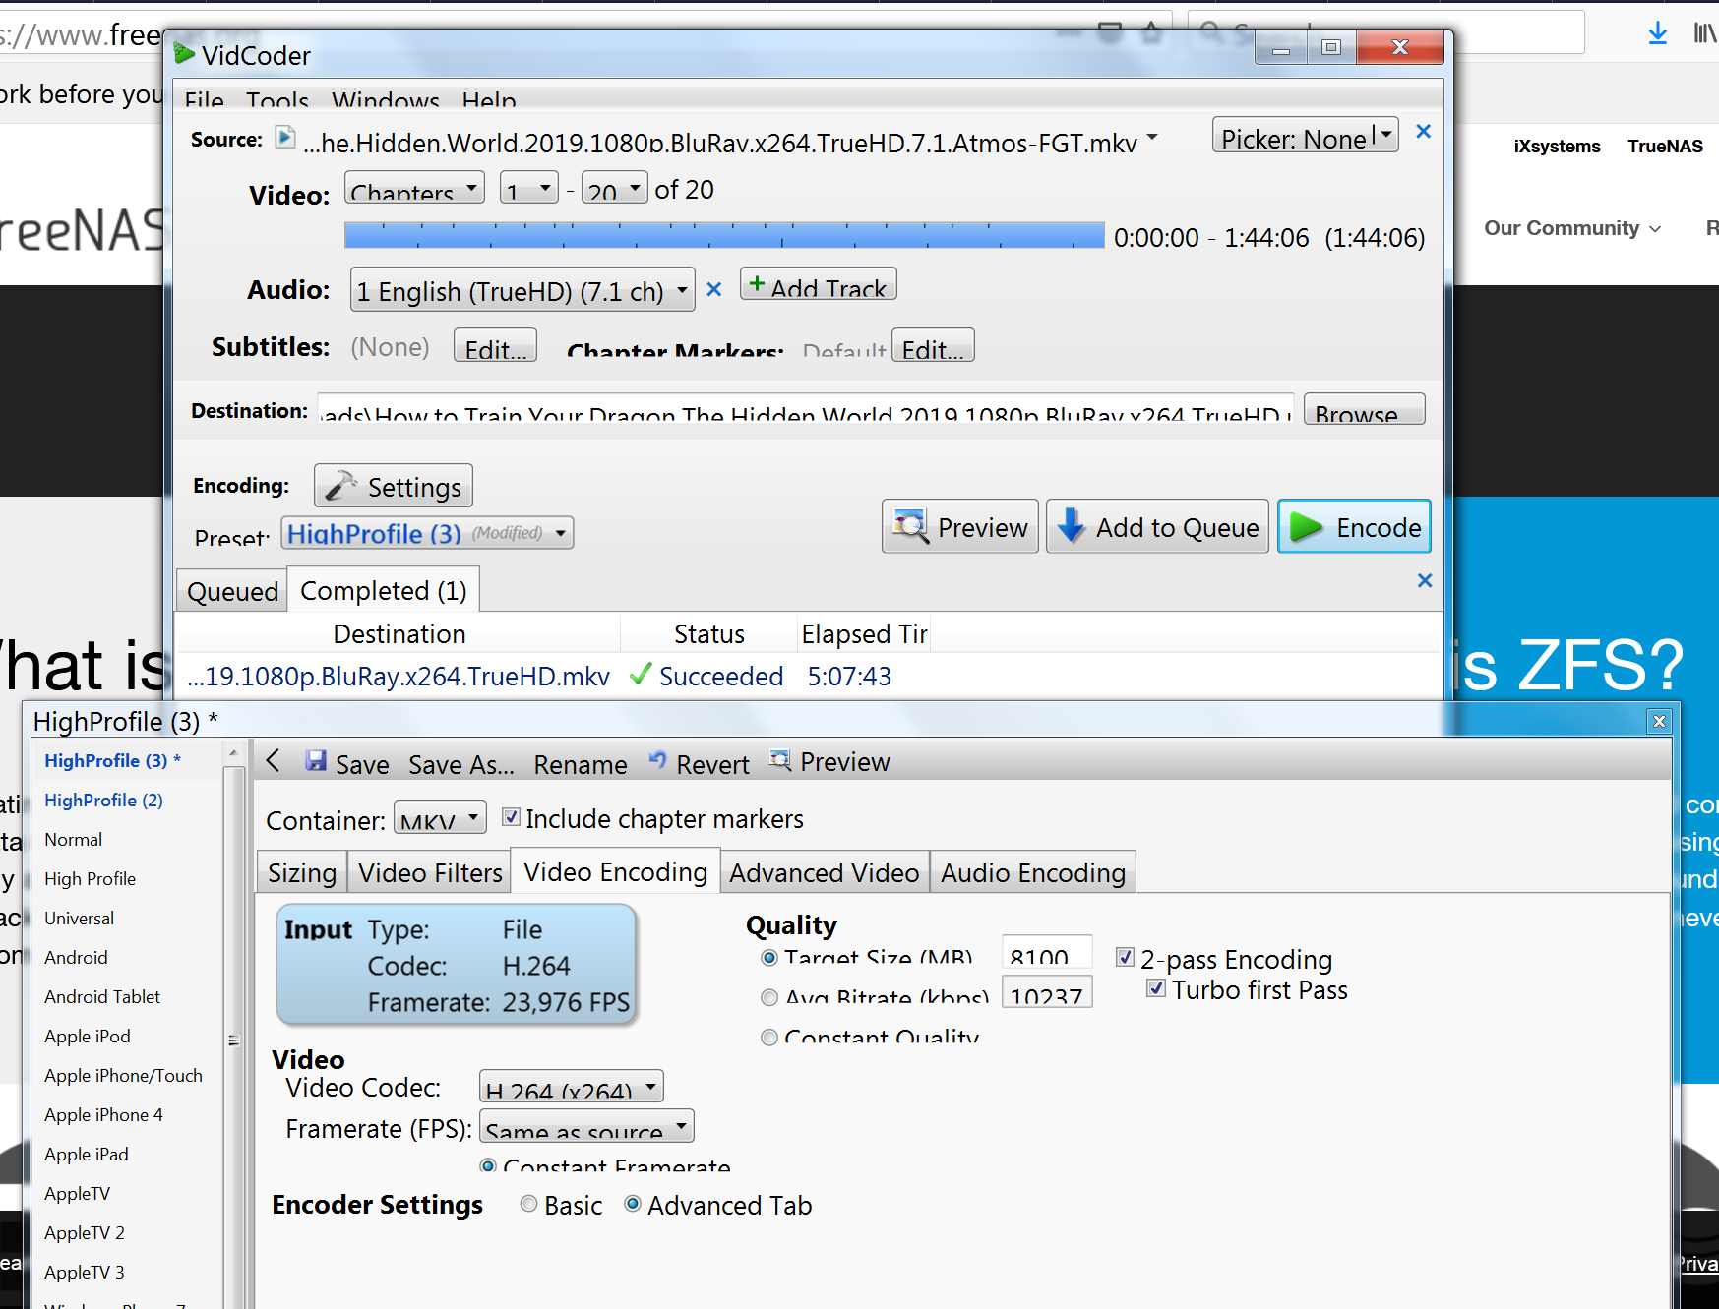Start encoding with the Encode button
The width and height of the screenshot is (1719, 1309).
(1354, 527)
